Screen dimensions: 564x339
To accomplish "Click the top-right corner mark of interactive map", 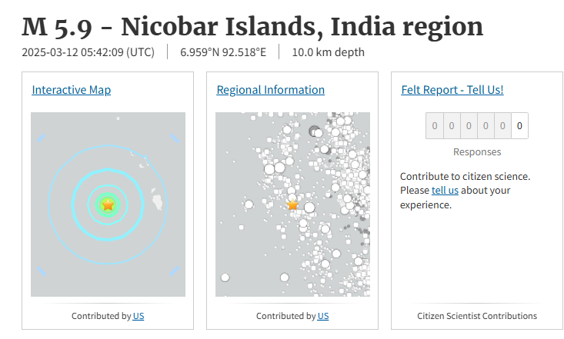I will tap(175, 138).
